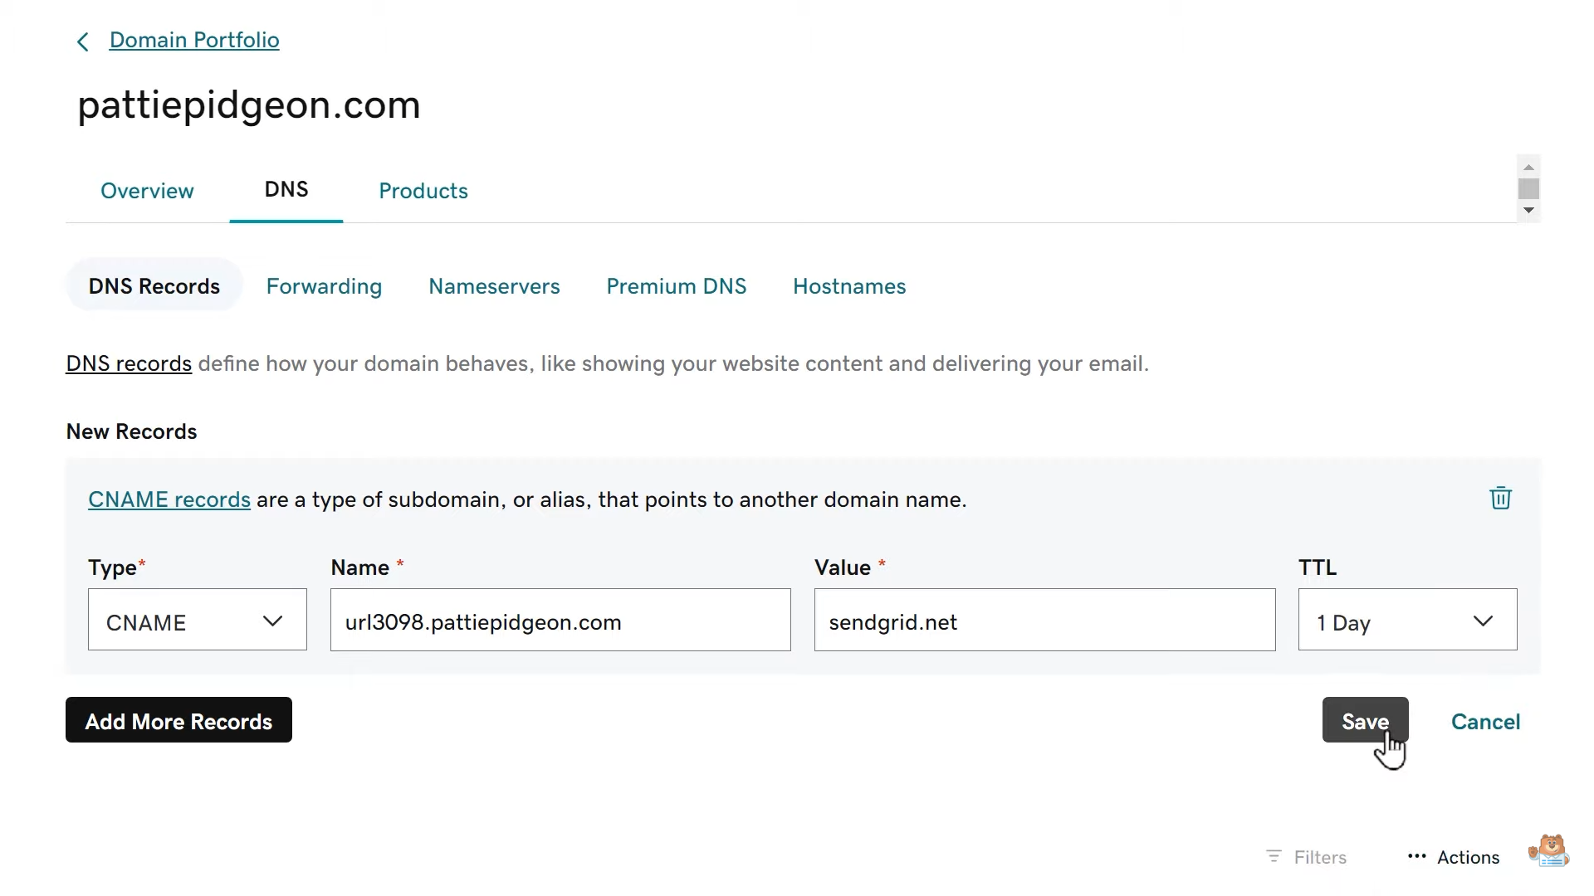Select the Nameservers tab
This screenshot has height=896, width=1594.
click(494, 286)
